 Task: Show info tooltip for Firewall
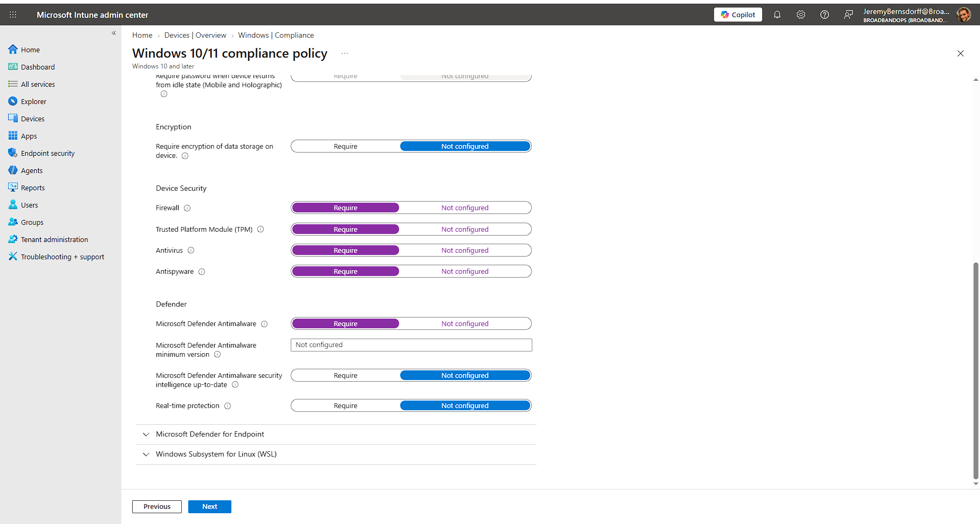187,208
